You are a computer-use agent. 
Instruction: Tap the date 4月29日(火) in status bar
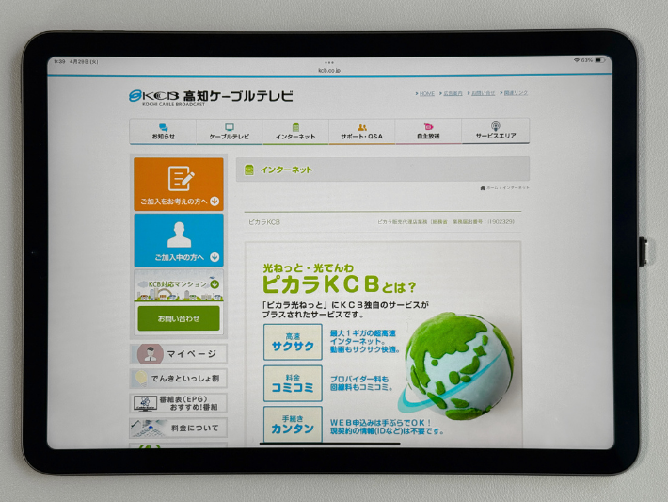coord(84,62)
